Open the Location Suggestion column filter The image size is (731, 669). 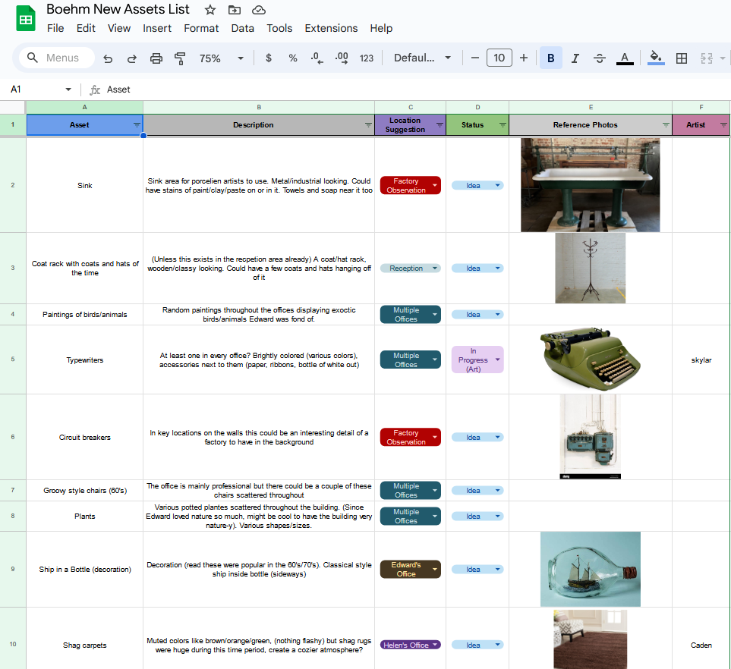pos(440,125)
